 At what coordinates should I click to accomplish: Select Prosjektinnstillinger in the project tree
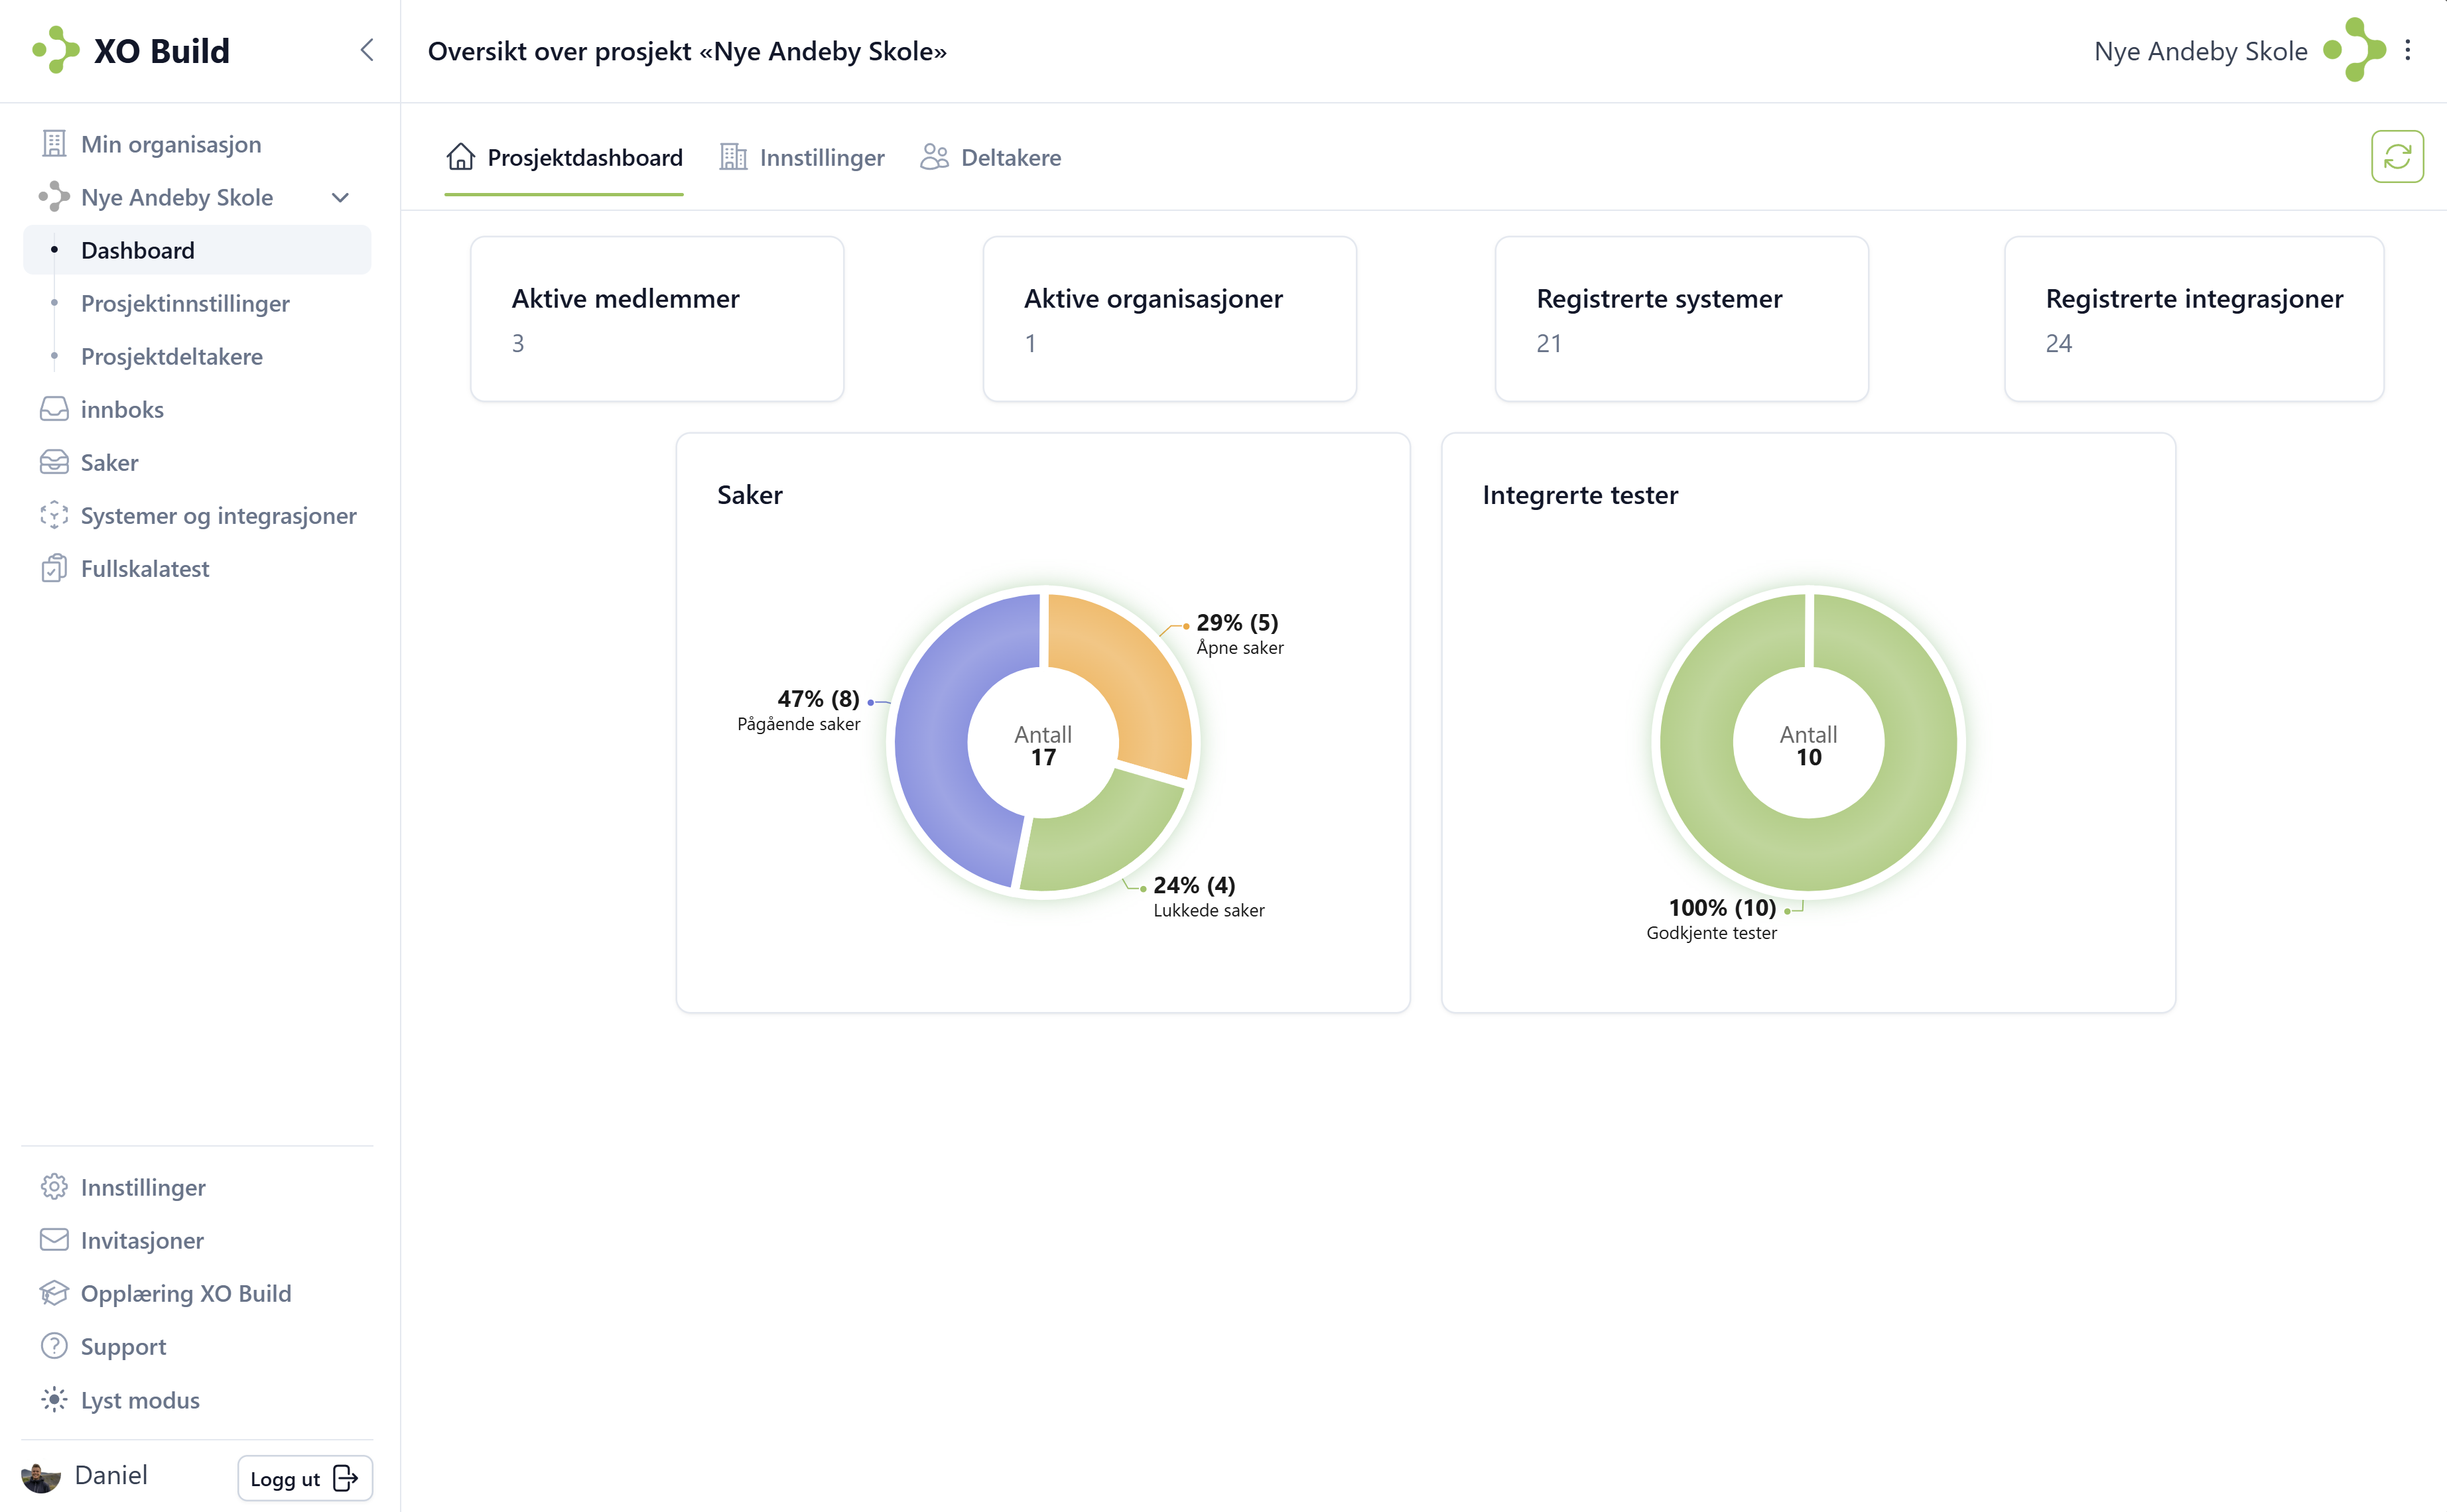pyautogui.click(x=184, y=303)
